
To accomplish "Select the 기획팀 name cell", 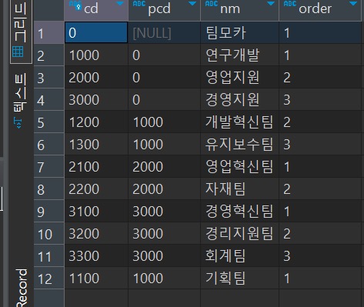I will [x=239, y=278].
